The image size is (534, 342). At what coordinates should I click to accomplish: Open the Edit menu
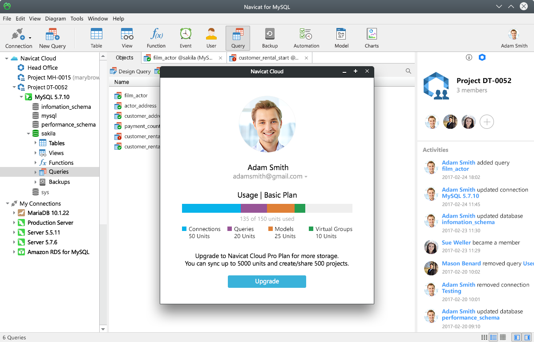click(20, 19)
